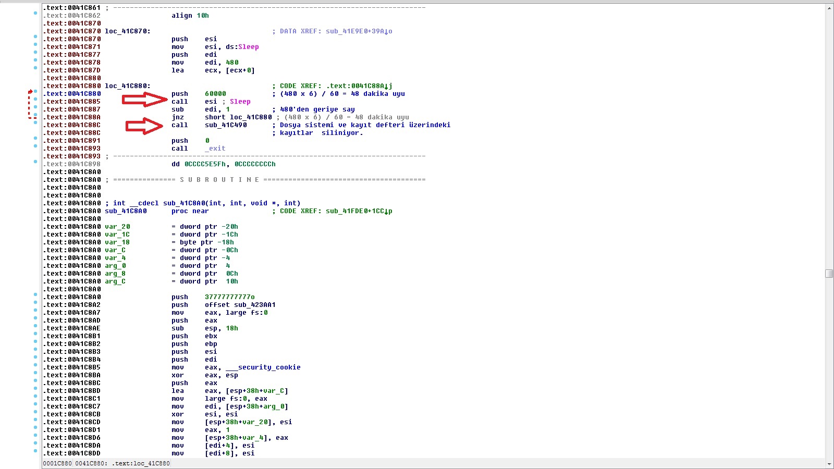Click the 'xor eax, esp' instruction
Screen dimensions: 834x469
click(x=205, y=375)
